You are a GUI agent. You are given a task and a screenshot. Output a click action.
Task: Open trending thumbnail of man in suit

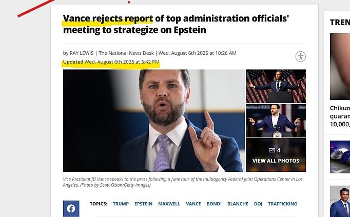tap(340, 202)
